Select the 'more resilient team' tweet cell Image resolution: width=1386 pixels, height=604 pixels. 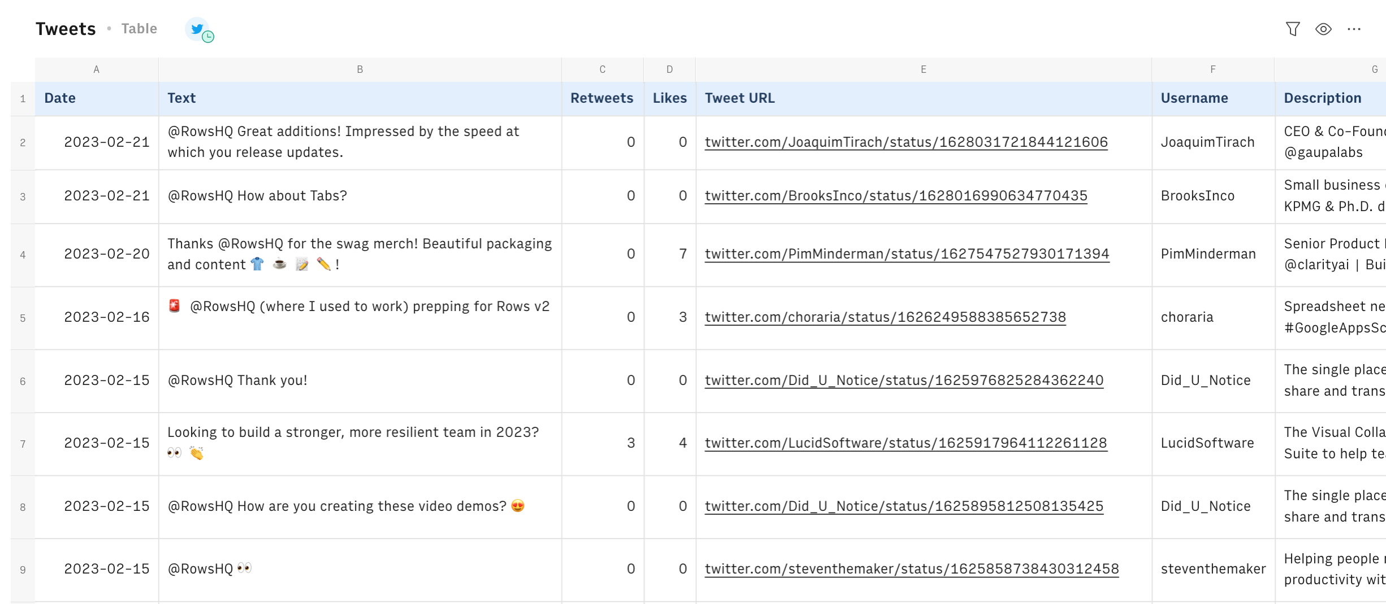360,444
